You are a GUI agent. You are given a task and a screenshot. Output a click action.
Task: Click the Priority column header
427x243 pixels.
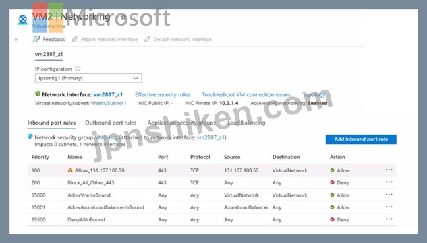[40, 157]
